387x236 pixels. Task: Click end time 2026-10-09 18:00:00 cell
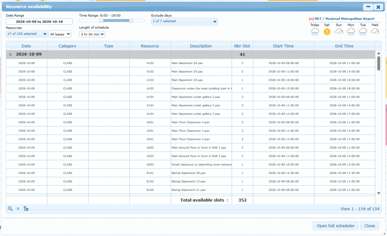click(345, 88)
